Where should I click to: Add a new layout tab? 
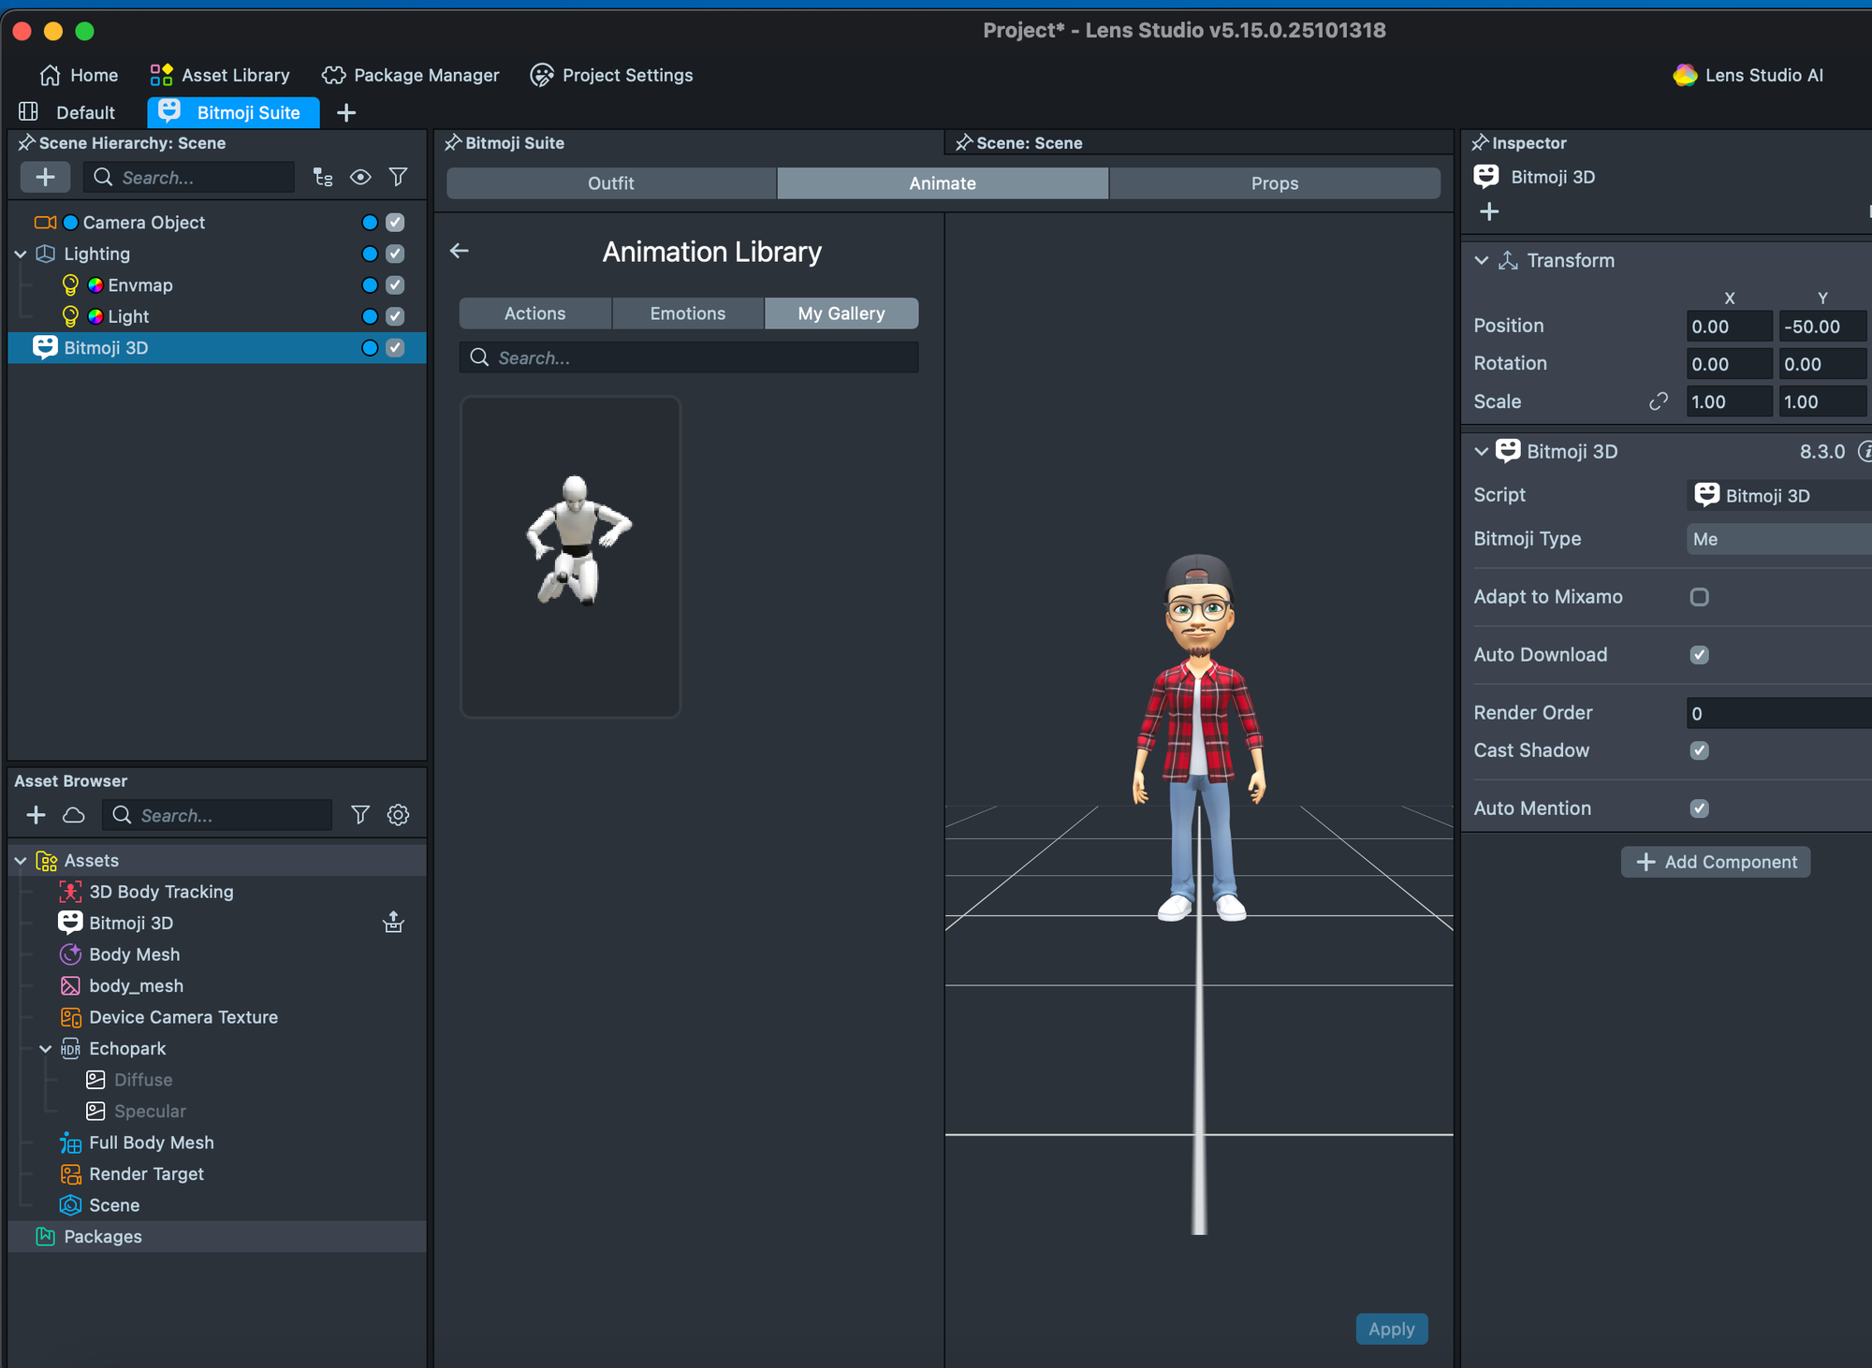tap(346, 112)
